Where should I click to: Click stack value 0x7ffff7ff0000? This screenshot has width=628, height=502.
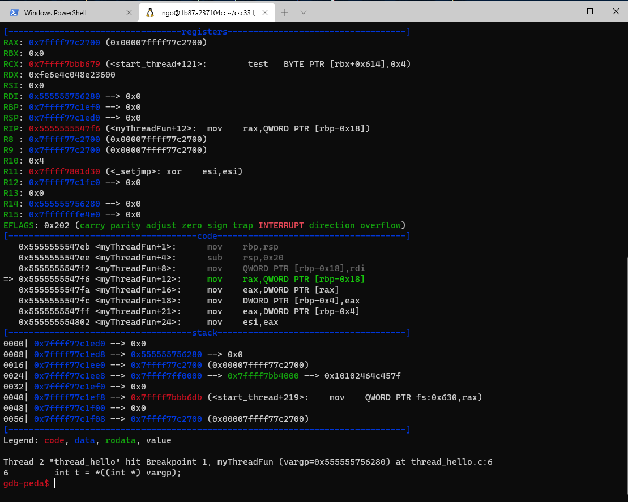pyautogui.click(x=166, y=376)
